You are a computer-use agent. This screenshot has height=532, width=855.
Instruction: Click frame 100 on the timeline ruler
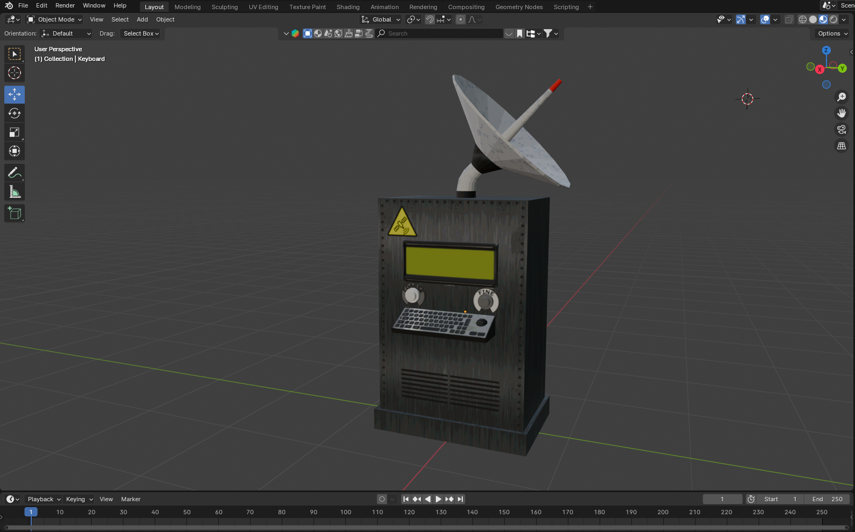click(x=346, y=512)
